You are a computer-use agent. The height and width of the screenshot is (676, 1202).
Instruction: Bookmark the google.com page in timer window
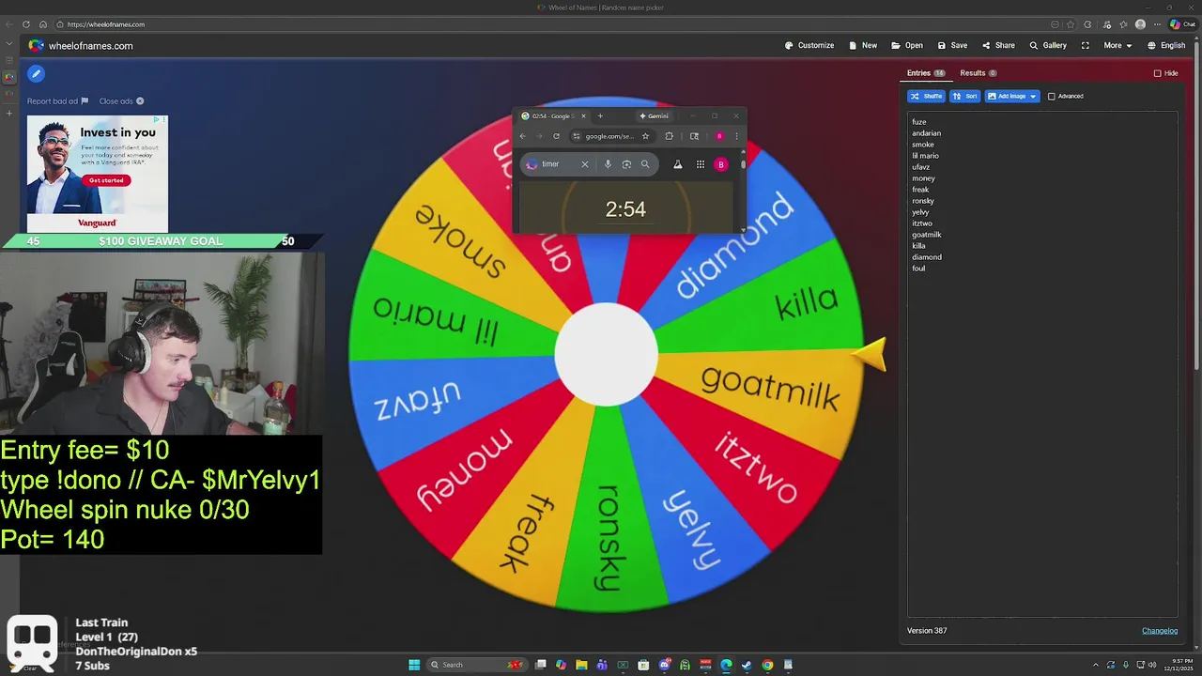645,136
